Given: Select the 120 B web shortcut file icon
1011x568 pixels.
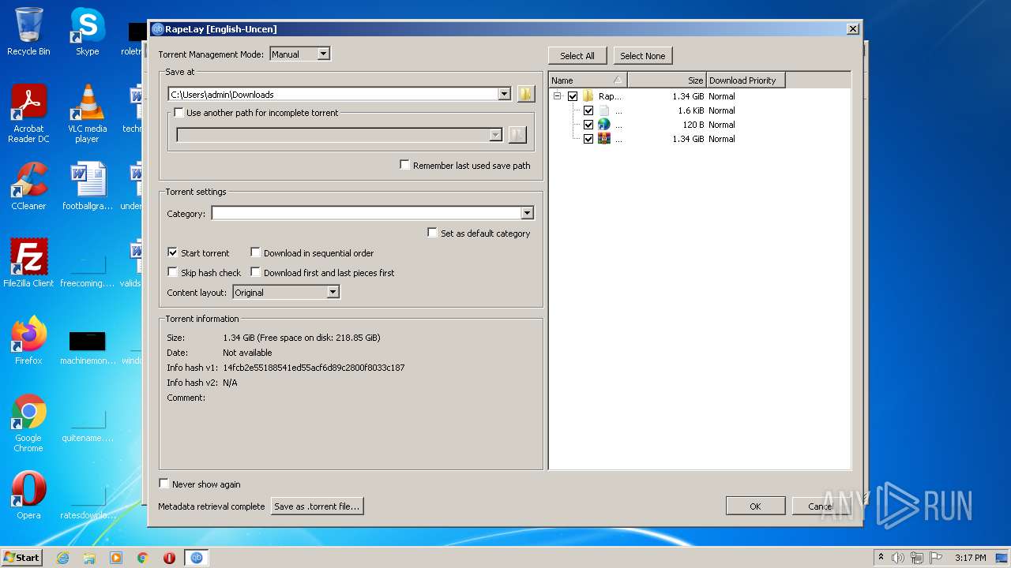Looking at the screenshot, I should click(604, 125).
